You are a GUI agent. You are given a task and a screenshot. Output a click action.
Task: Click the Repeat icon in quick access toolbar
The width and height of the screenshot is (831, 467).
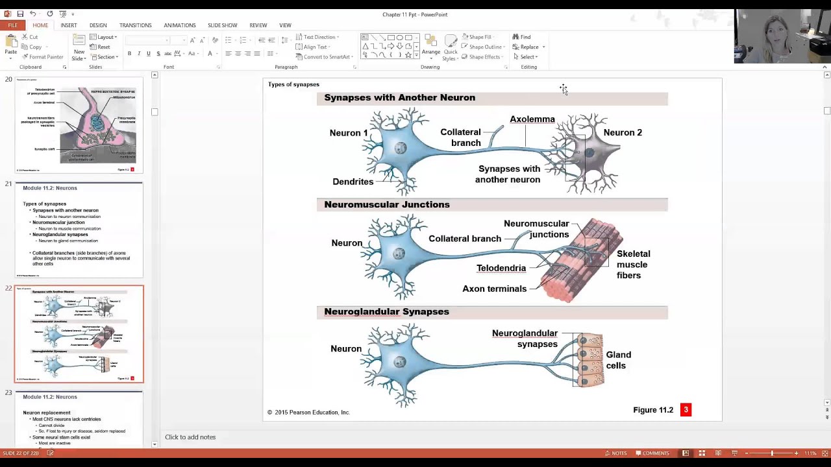pos(49,14)
